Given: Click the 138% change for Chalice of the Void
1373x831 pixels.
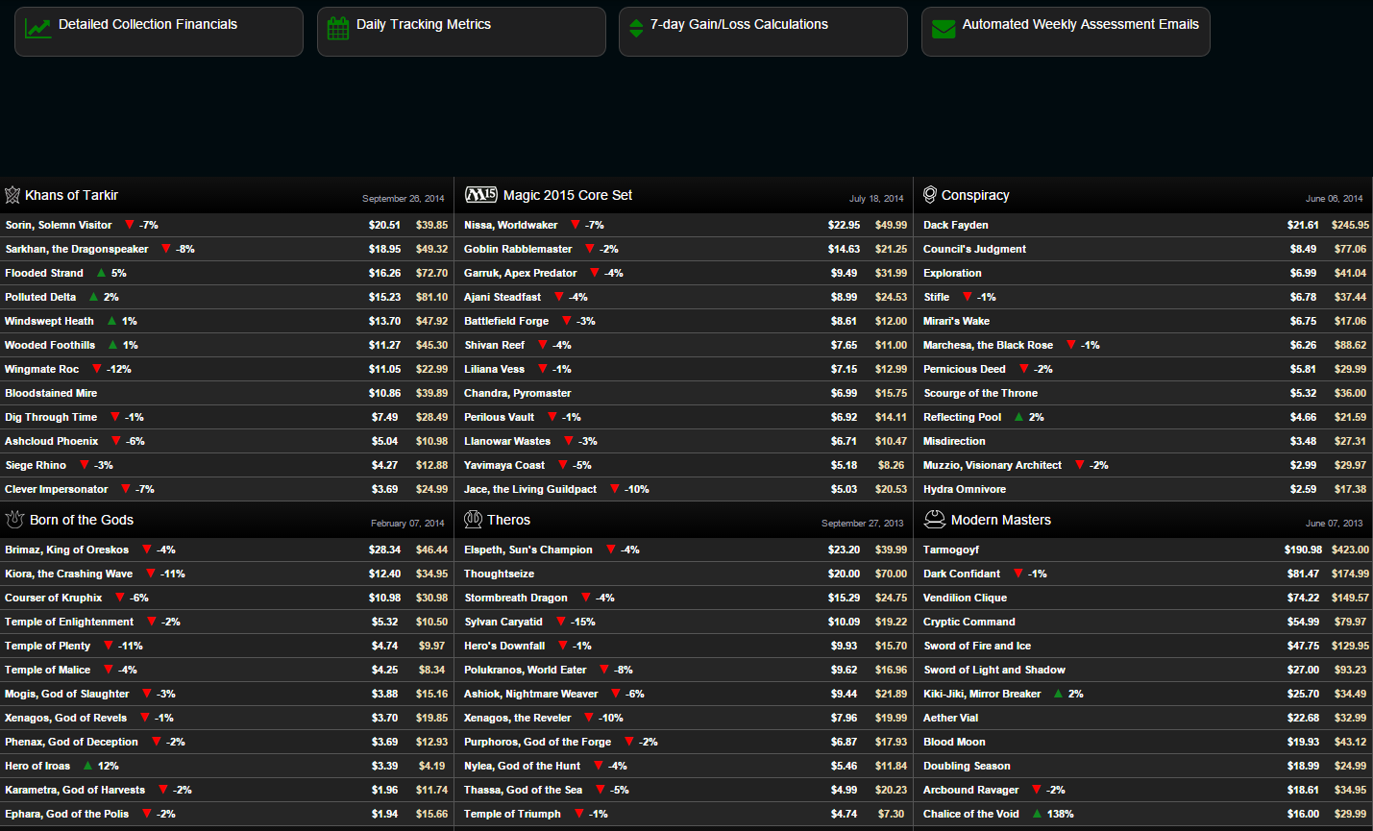Looking at the screenshot, I should coord(1061,814).
